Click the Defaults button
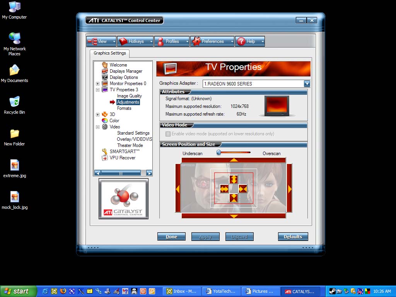Screen dimensions: 396x297 tap(293, 237)
